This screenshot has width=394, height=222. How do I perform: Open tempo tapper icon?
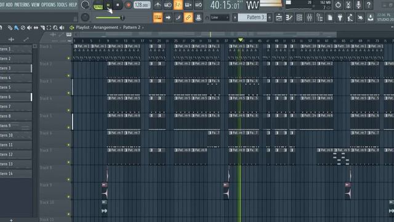[350, 17]
